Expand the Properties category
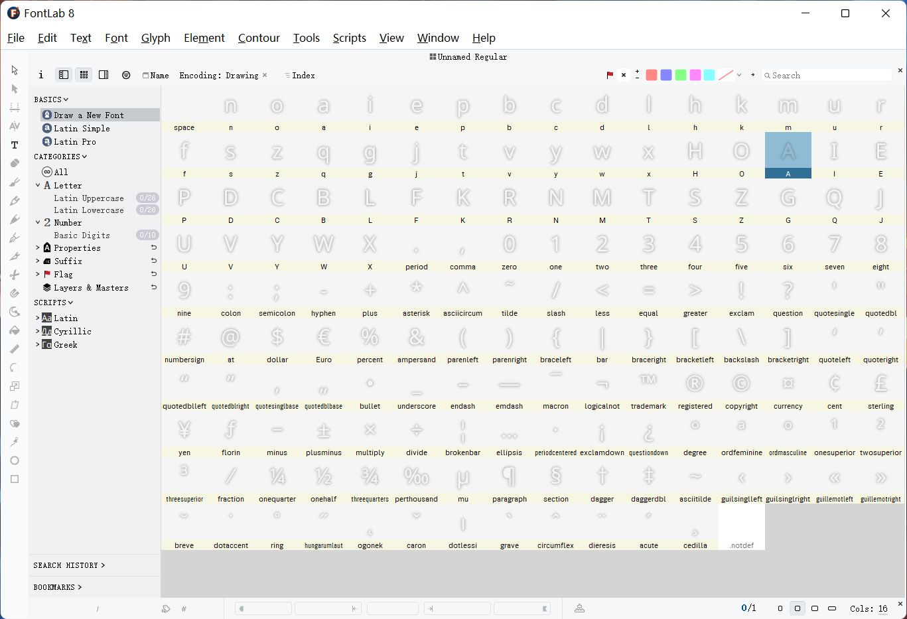Image resolution: width=907 pixels, height=619 pixels. tap(38, 247)
